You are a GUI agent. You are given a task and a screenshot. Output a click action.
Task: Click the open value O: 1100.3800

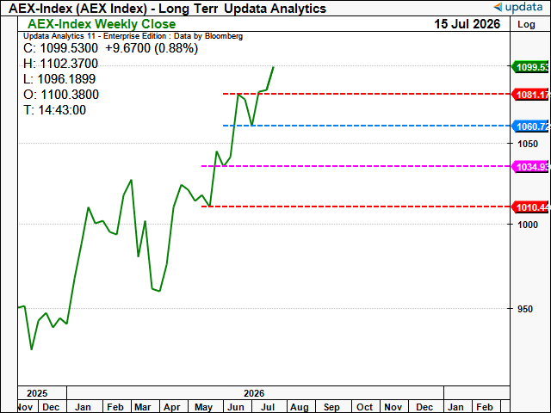pyautogui.click(x=61, y=95)
